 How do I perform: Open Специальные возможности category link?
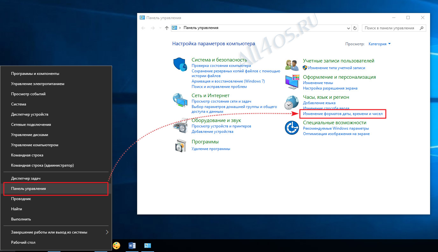335,123
